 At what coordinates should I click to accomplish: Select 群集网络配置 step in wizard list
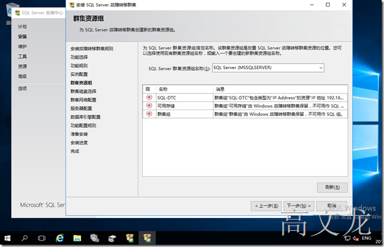coord(83,100)
